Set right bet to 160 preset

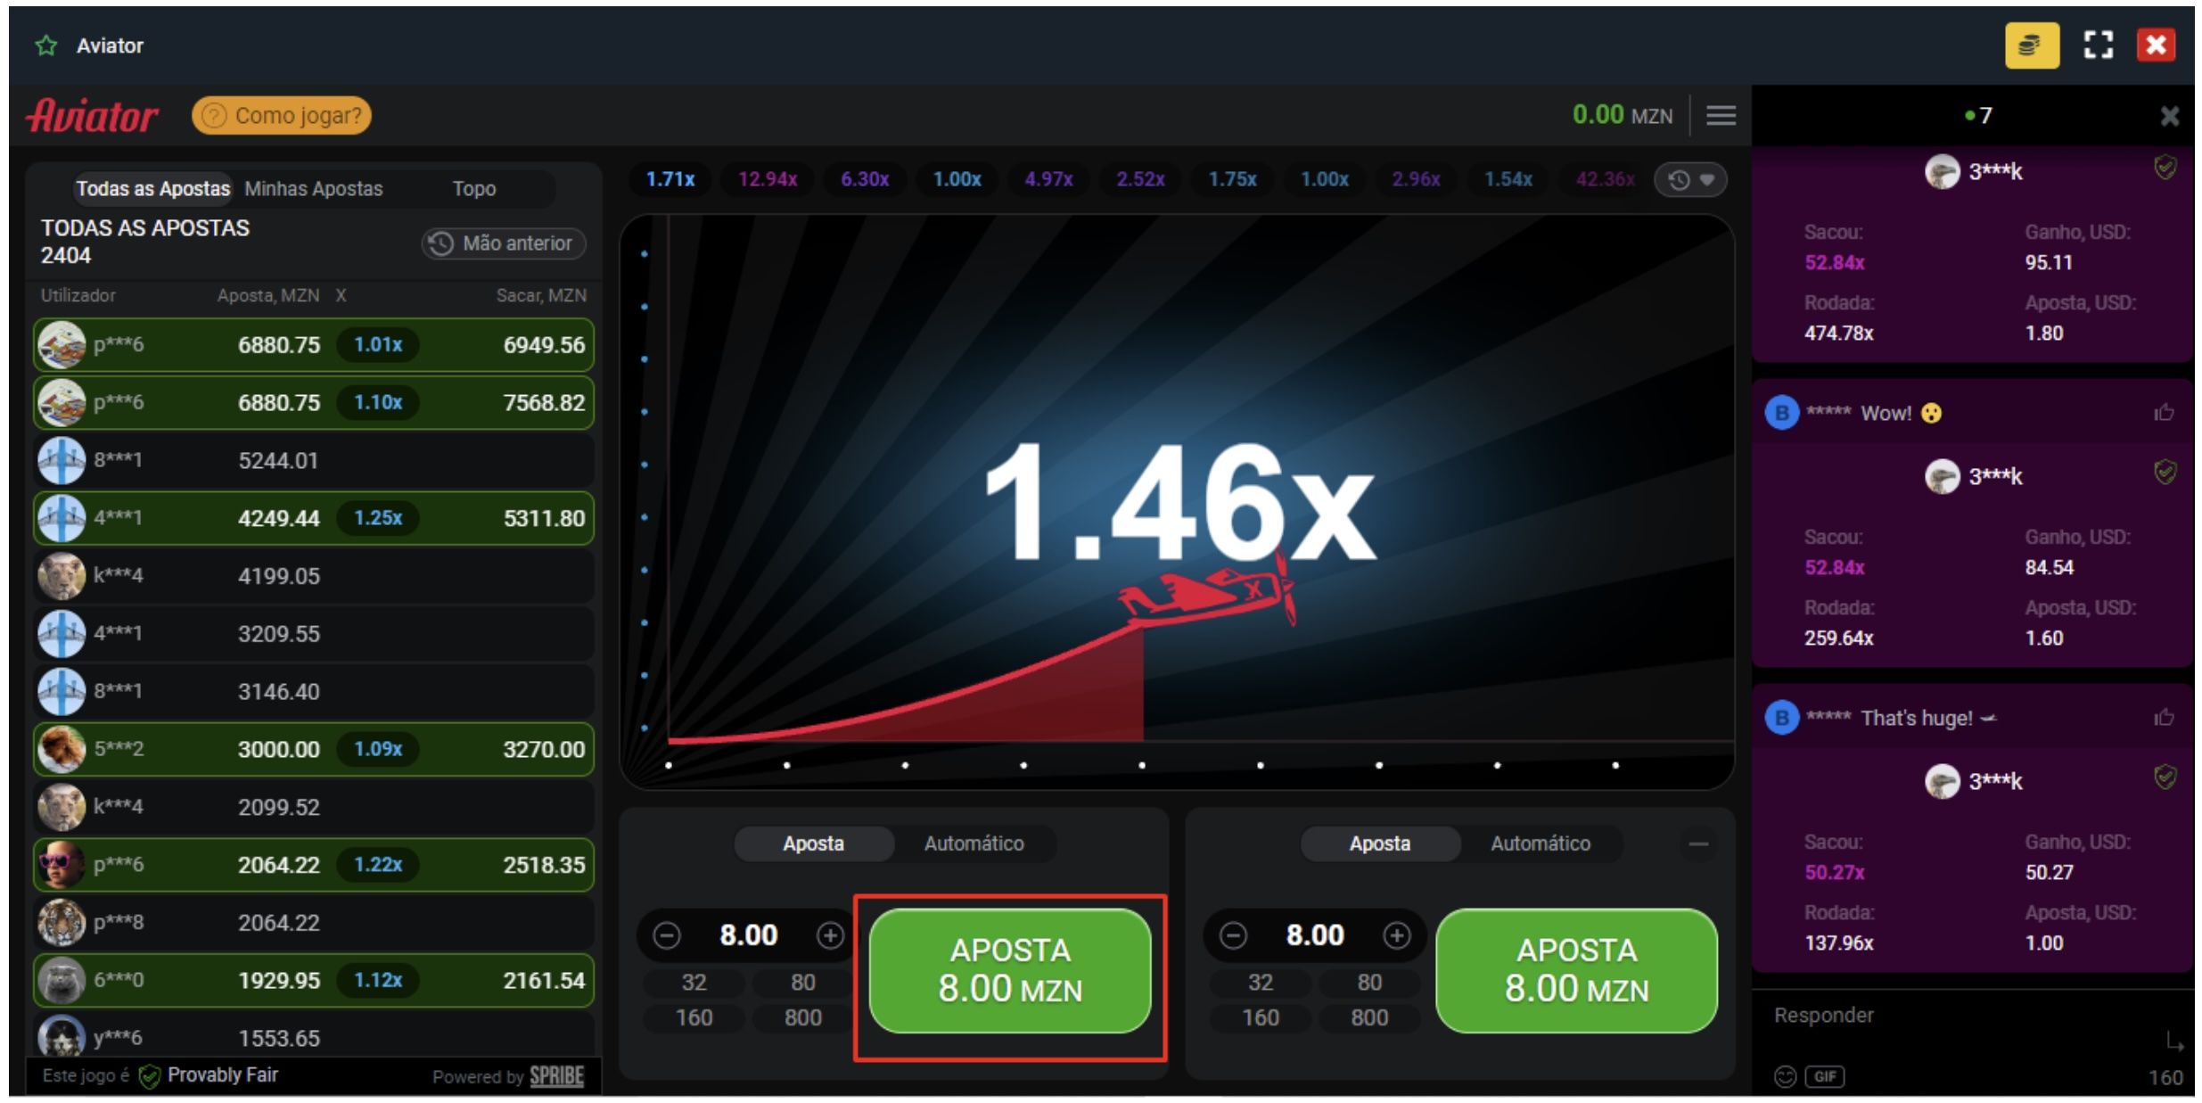pos(1260,1017)
